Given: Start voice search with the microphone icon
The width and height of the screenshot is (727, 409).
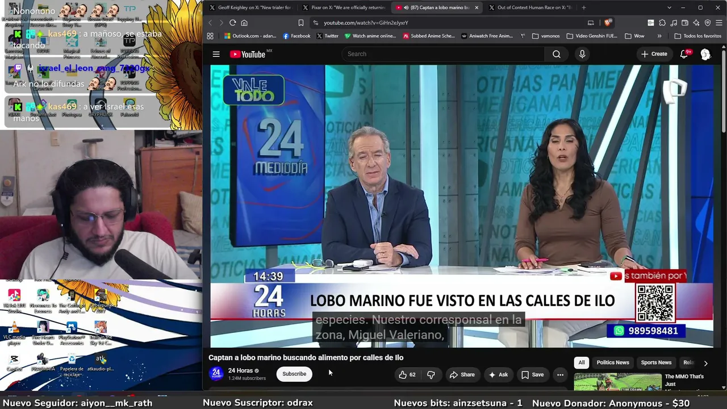Looking at the screenshot, I should click(582, 54).
